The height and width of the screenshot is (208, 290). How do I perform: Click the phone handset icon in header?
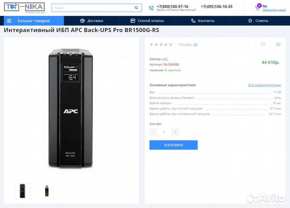click(x=151, y=8)
